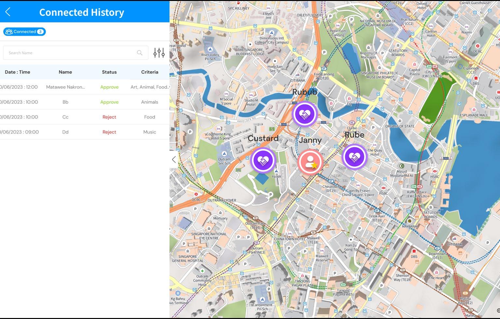Click the search magnifier icon
This screenshot has width=500, height=319.
pyautogui.click(x=140, y=53)
